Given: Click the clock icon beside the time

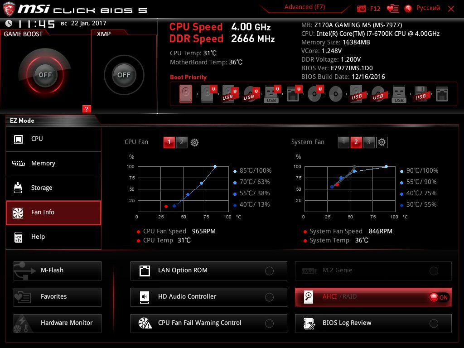Looking at the screenshot, I should pyautogui.click(x=9, y=24).
